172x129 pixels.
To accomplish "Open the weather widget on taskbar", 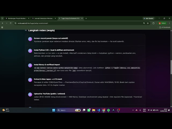I will pyautogui.click(x=6, y=110).
